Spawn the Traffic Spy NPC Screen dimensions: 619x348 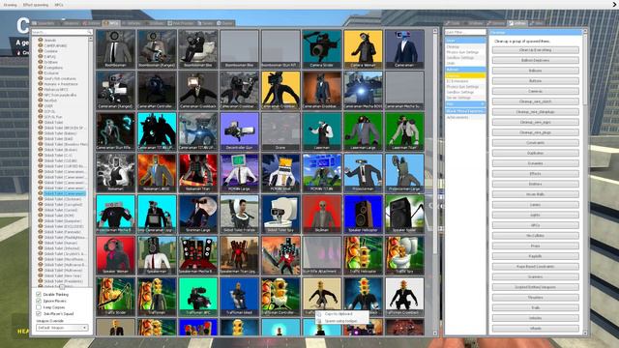point(404,255)
